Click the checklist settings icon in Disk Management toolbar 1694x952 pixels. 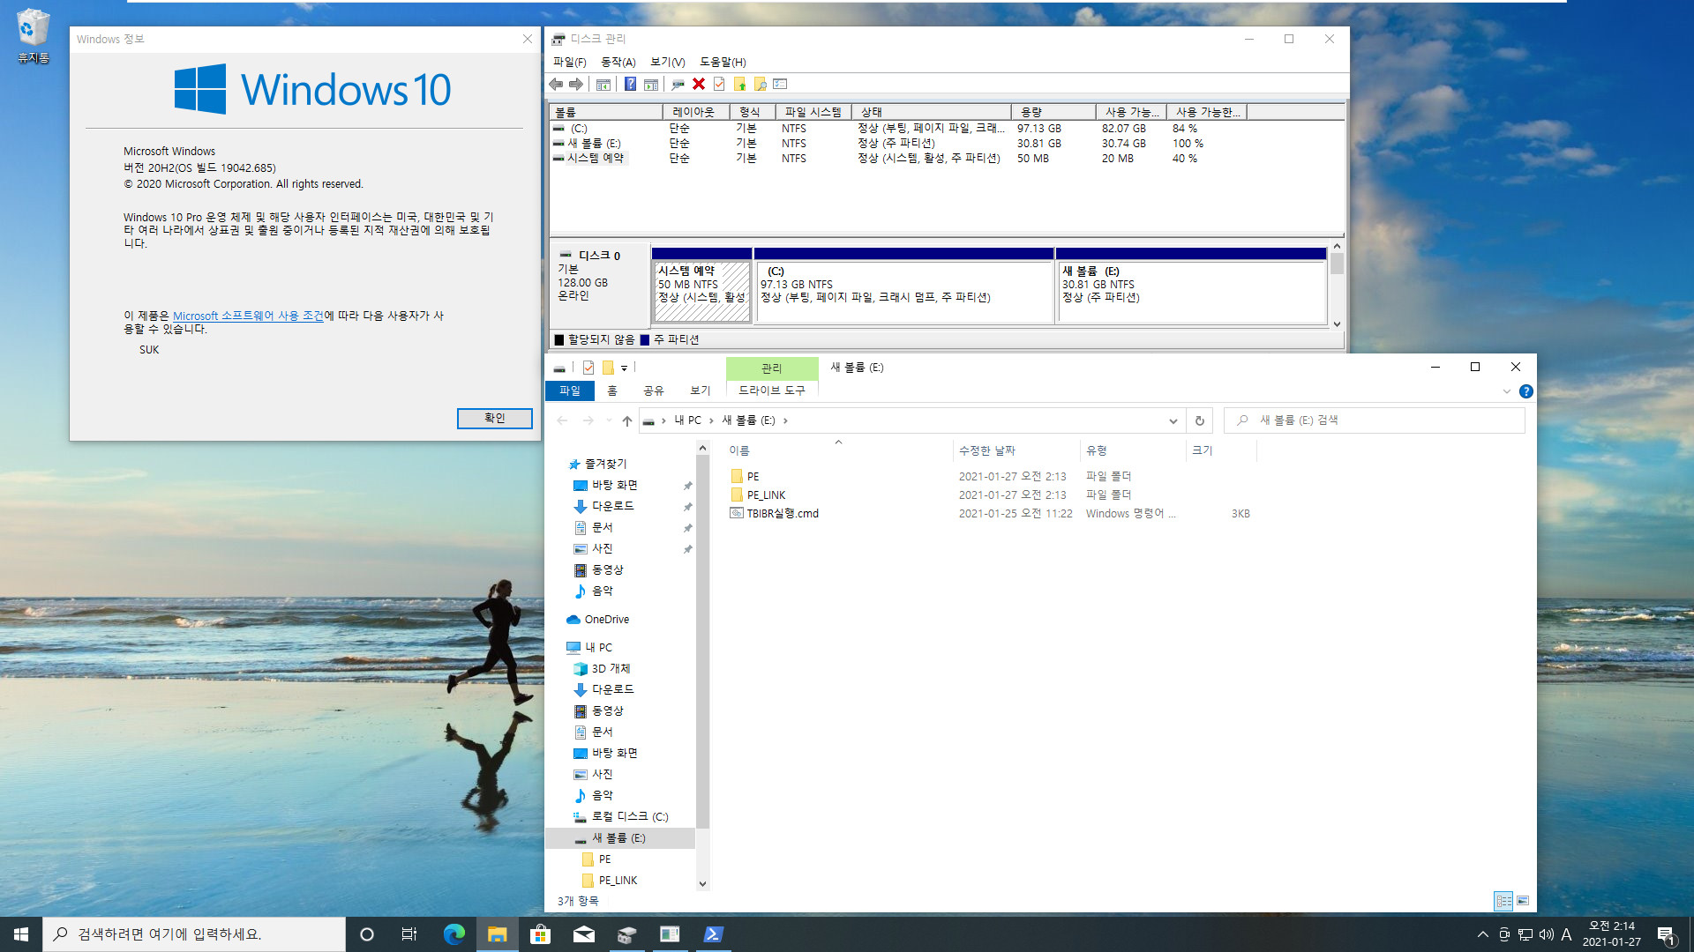[780, 84]
